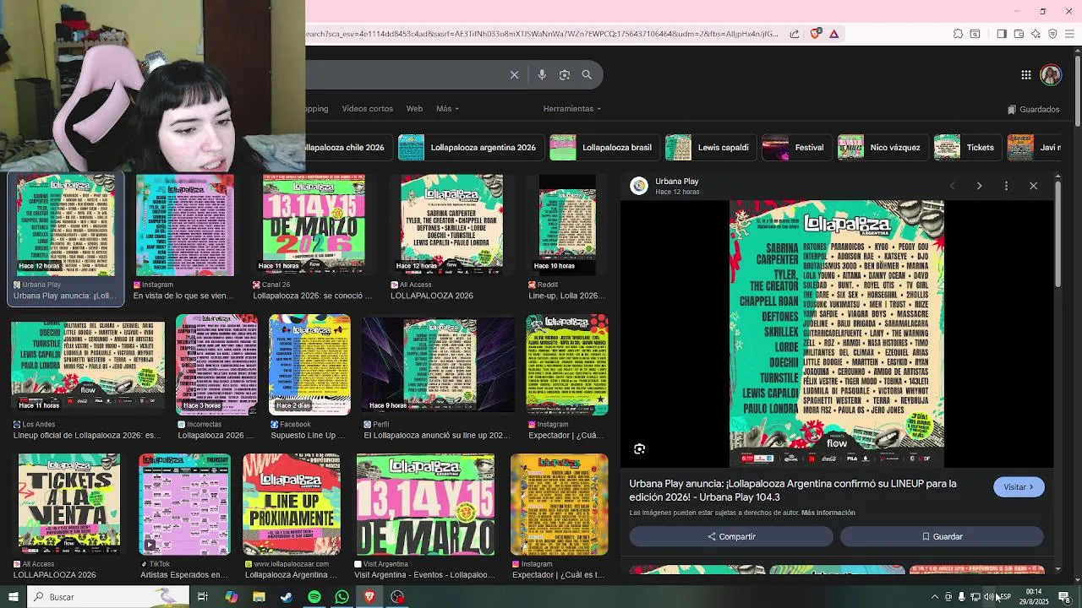Open WhatsApp from the taskbar
This screenshot has width=1082, height=608.
(342, 597)
